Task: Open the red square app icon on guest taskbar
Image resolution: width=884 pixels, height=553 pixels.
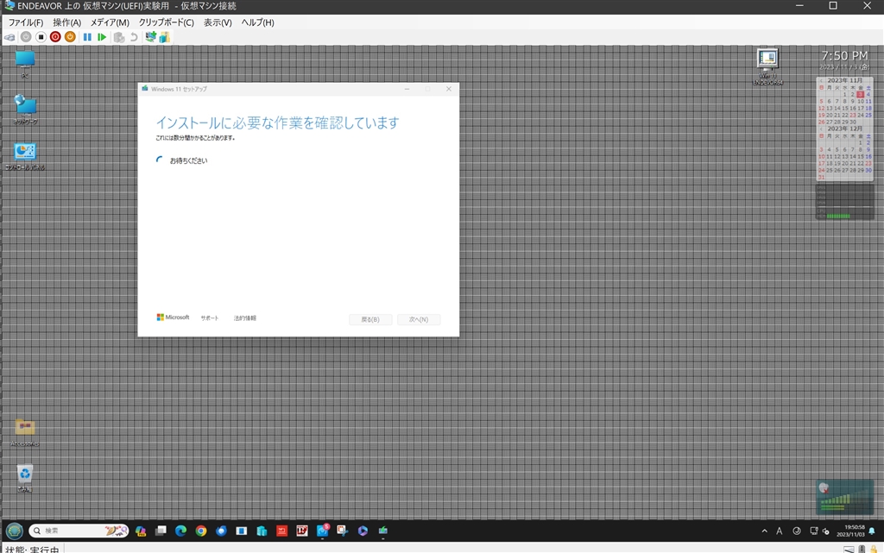Action: (282, 531)
